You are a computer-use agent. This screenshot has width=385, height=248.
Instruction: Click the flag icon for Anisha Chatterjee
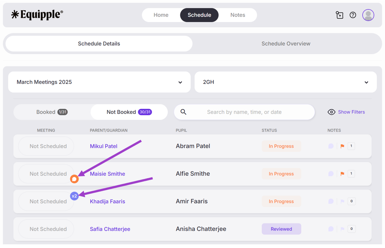pos(342,229)
